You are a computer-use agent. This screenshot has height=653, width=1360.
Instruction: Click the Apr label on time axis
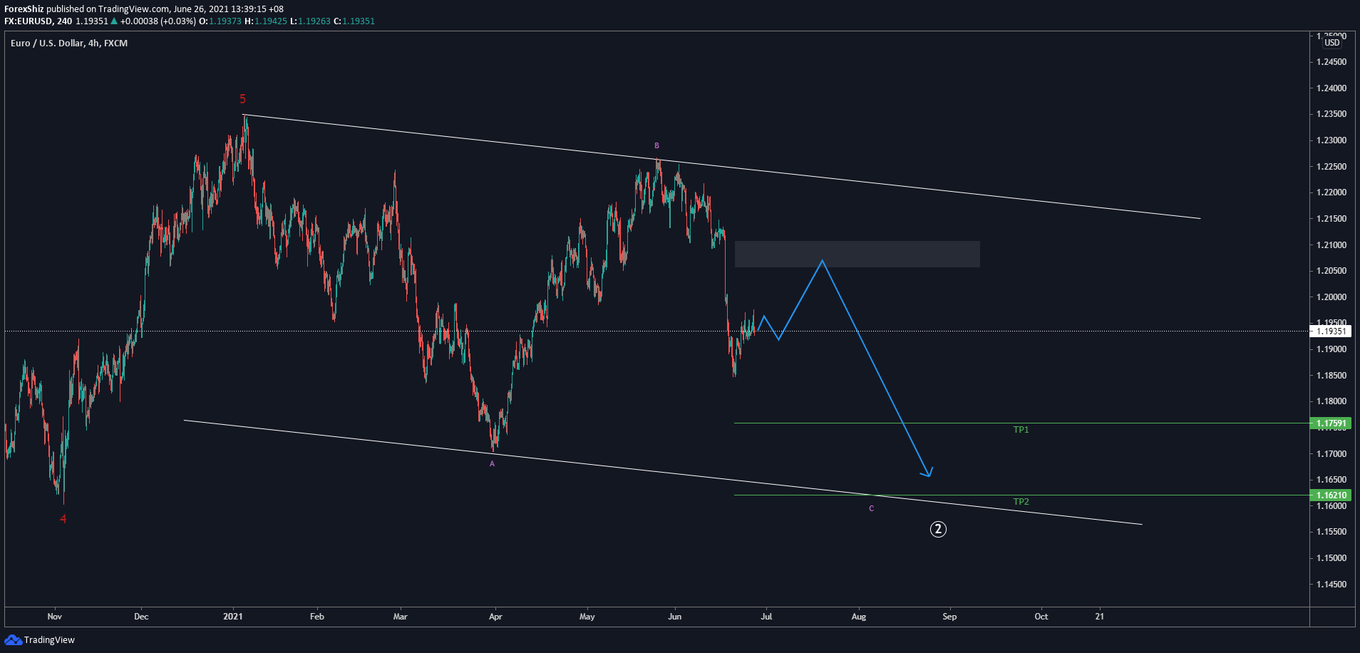(495, 617)
